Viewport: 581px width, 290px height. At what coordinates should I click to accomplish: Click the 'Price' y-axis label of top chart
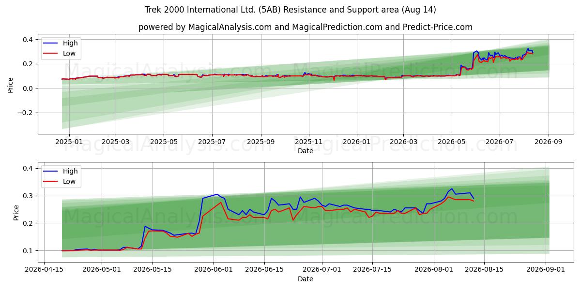(x=11, y=85)
